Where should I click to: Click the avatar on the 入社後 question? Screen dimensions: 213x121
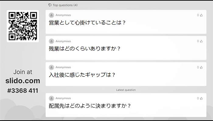coord(51,67)
